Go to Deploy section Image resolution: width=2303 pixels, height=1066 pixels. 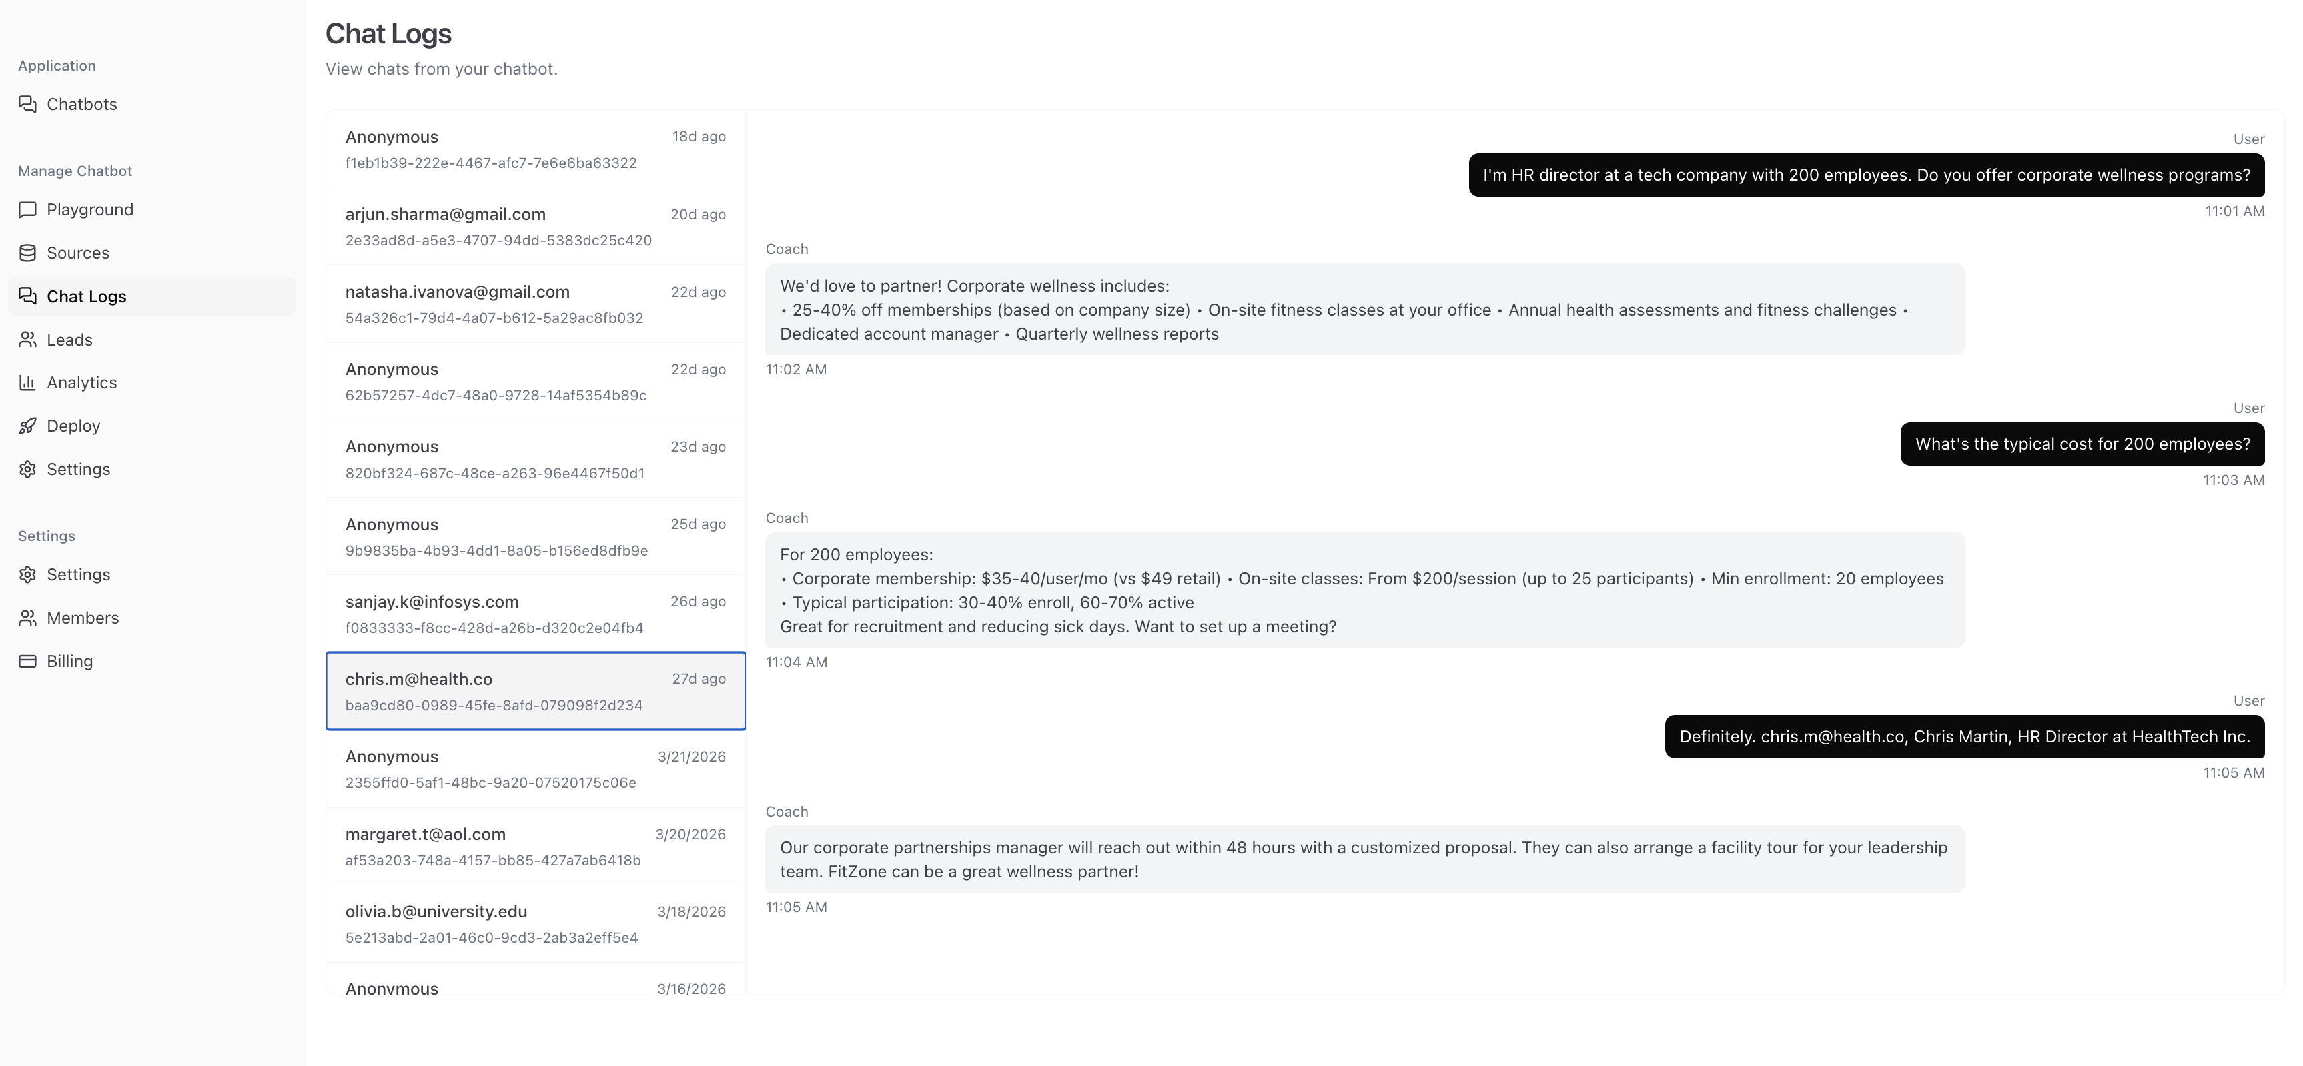[151, 426]
